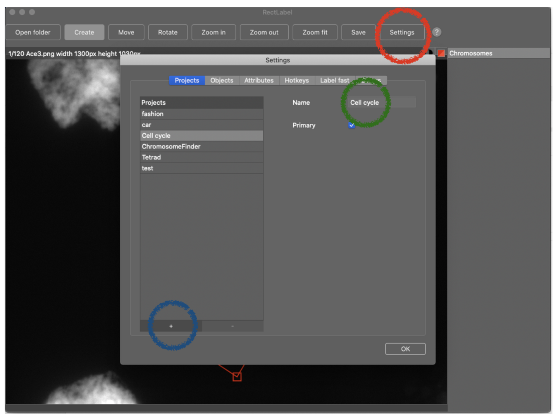
Task: Click the Settings toolbar button
Action: (x=402, y=33)
